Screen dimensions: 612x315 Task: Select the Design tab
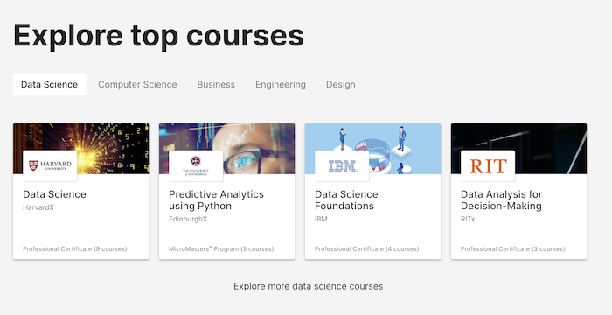pos(341,84)
